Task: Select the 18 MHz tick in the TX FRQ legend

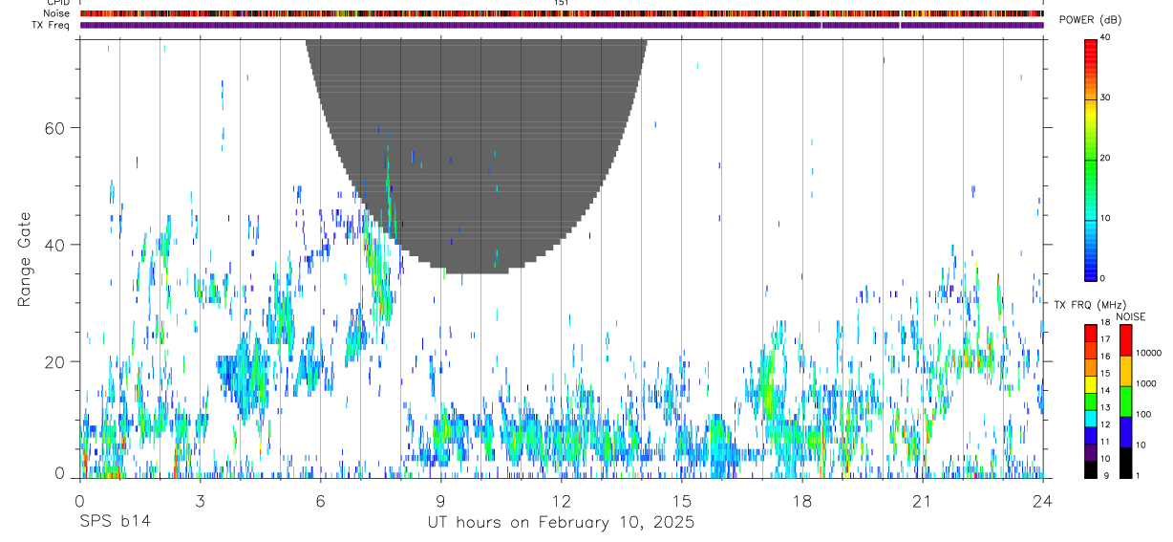Action: (x=1106, y=324)
